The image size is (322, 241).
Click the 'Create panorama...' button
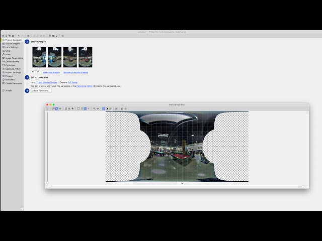(41, 90)
